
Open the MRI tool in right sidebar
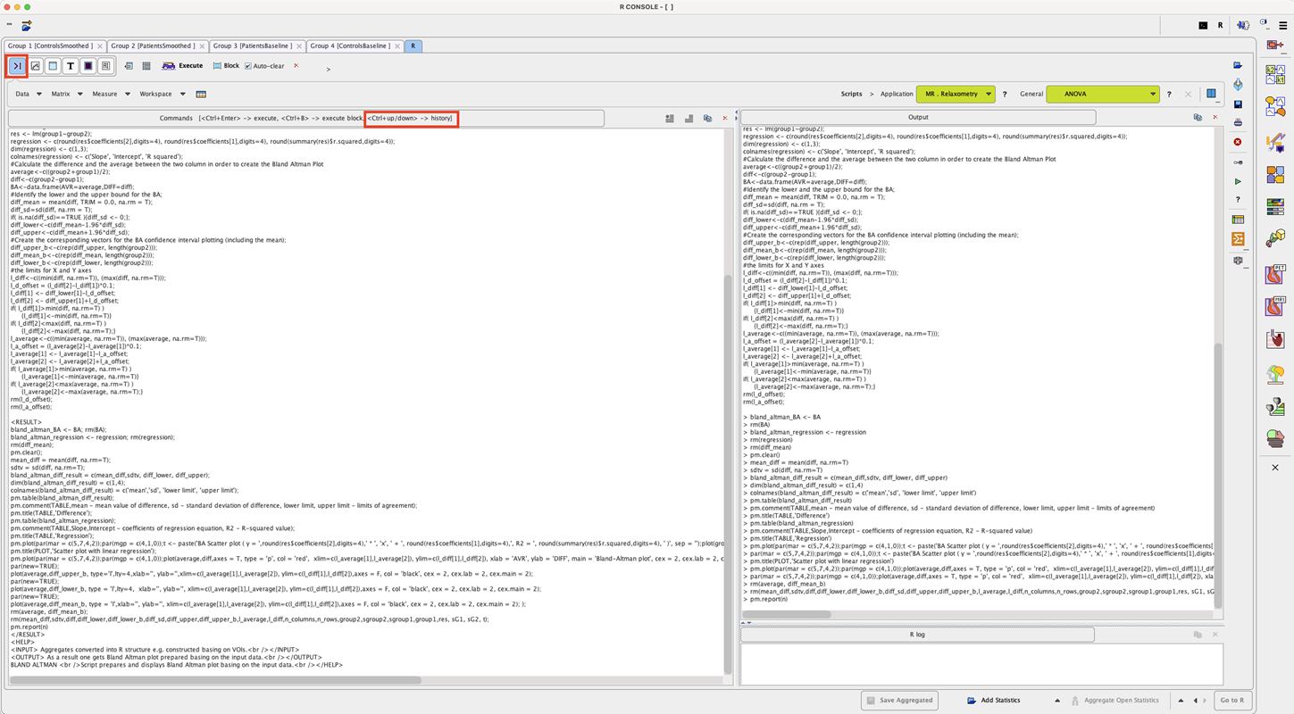pos(1275,306)
